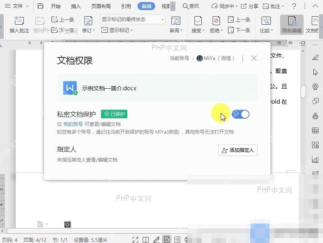The image size is (323, 243).
Task: Expand the 文件 menu dropdown arrow
Action: tap(28, 6)
